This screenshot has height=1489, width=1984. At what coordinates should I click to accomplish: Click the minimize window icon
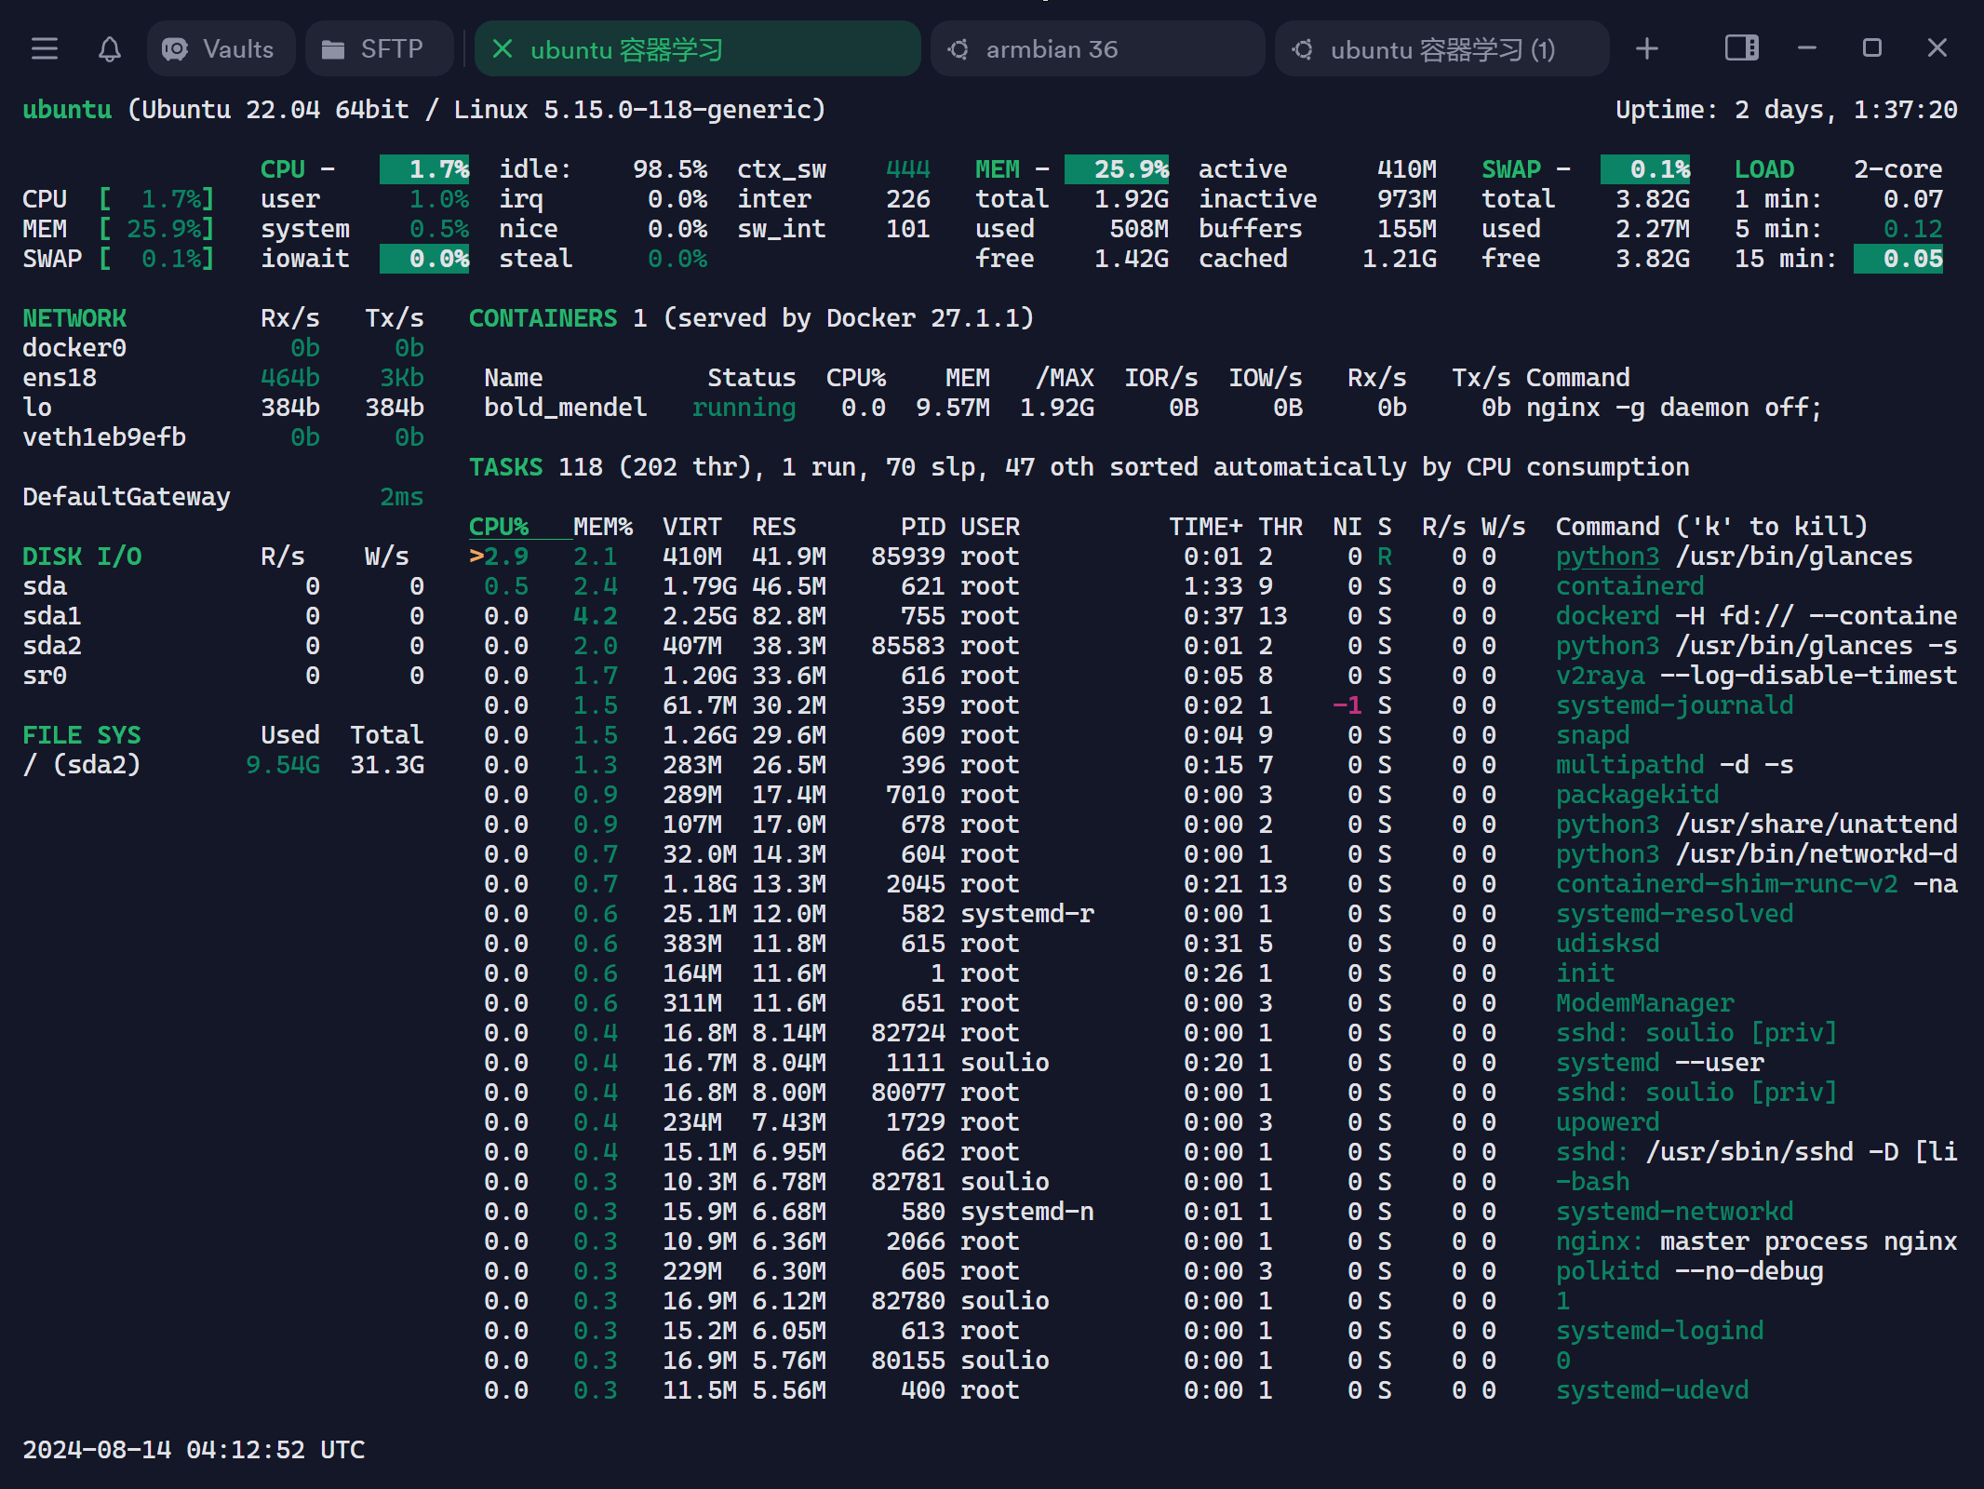(1806, 48)
